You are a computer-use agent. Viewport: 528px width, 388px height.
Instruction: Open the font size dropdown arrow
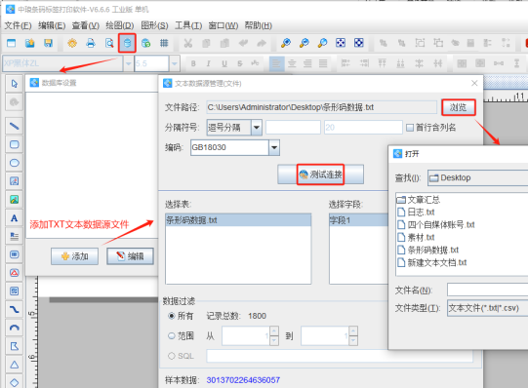click(175, 63)
